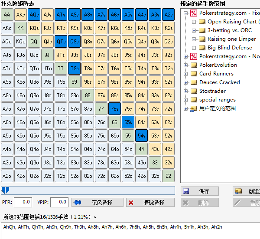Deselect the 65s hand cell
The image size is (260, 239).
coord(128,122)
